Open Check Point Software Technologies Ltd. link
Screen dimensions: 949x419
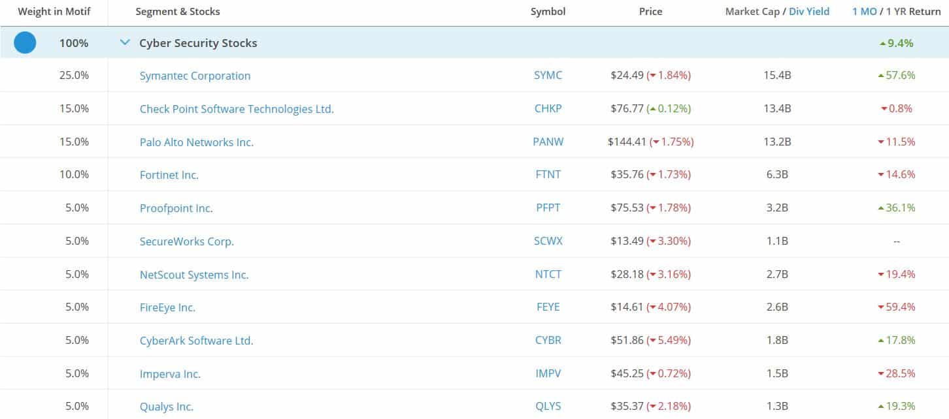[237, 109]
